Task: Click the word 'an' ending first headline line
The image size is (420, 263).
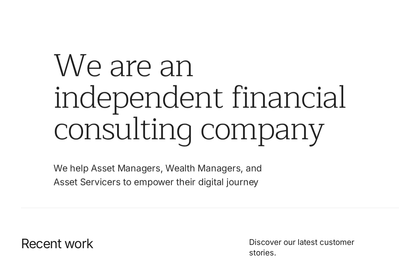Action: click(x=177, y=68)
